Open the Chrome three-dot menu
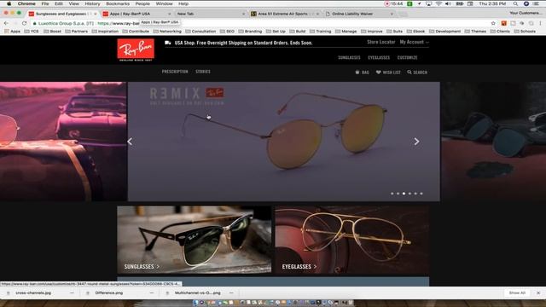 point(540,23)
